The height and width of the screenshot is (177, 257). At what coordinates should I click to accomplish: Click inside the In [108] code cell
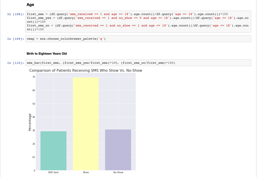(x=138, y=22)
